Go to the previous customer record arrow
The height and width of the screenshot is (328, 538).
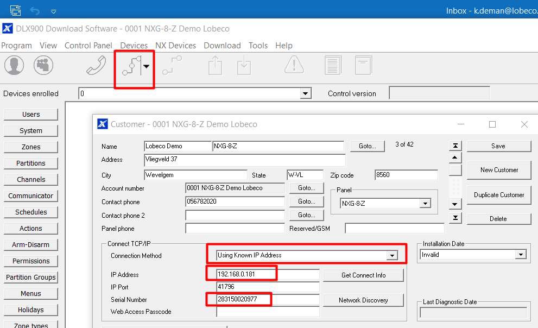(x=455, y=158)
